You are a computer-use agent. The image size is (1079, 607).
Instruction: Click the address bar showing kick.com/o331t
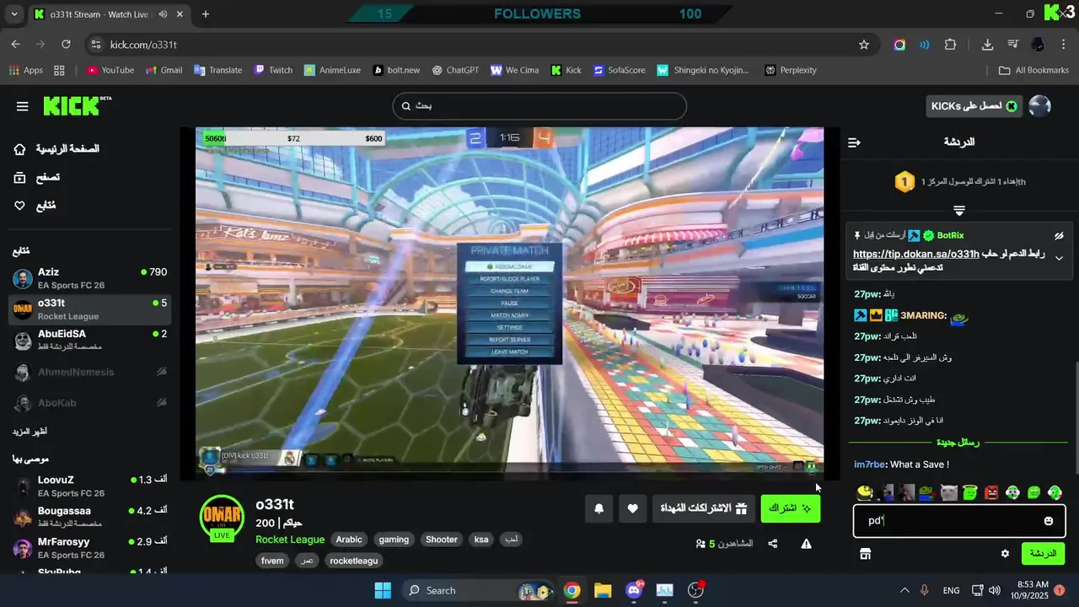480,45
